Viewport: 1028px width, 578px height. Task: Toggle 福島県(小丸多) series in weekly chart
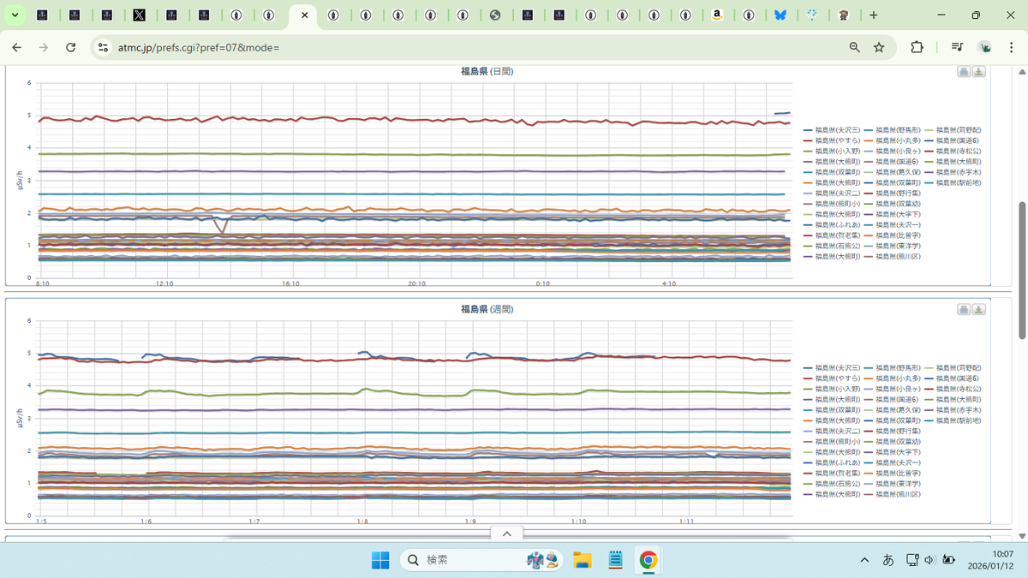pos(893,378)
